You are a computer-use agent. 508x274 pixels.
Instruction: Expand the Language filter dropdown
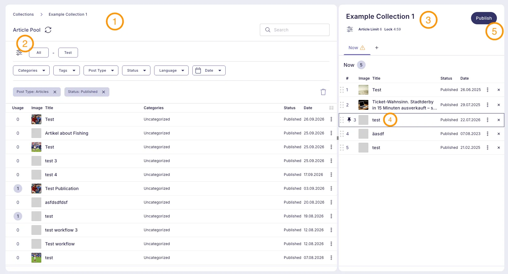coord(171,70)
